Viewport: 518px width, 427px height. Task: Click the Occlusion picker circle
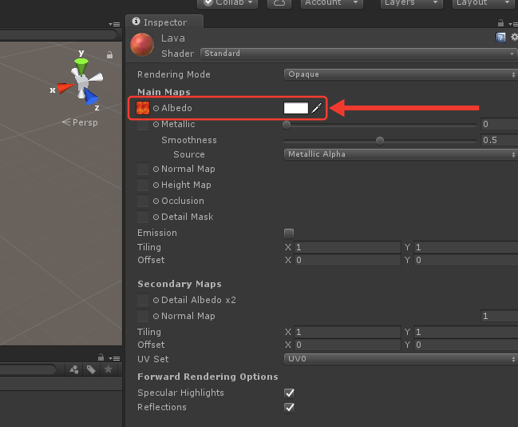(156, 201)
